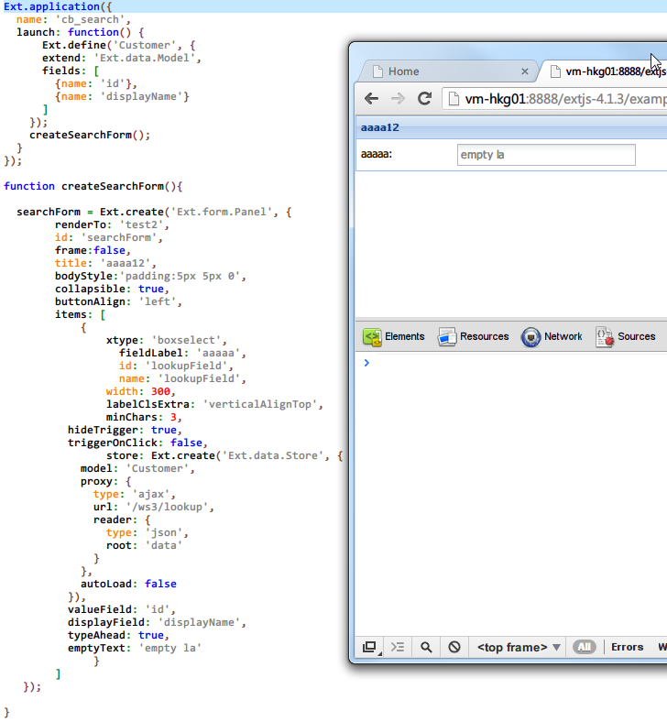Click 'Ext.application({' in the code
This screenshot has width=667, height=722.
(x=58, y=6)
